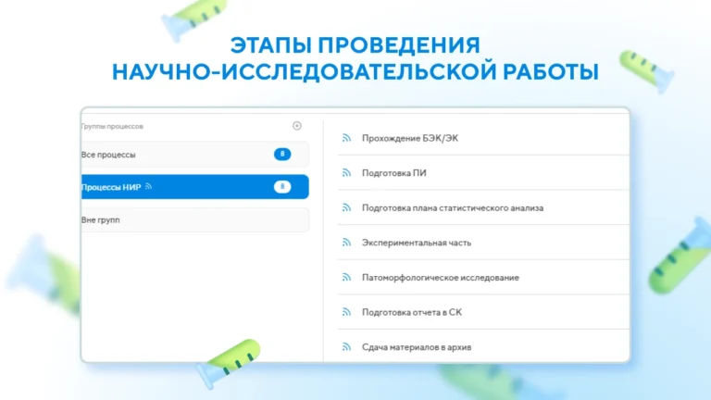This screenshot has height=400, width=711.
Task: Select the Вне групп item
Action: click(x=195, y=220)
